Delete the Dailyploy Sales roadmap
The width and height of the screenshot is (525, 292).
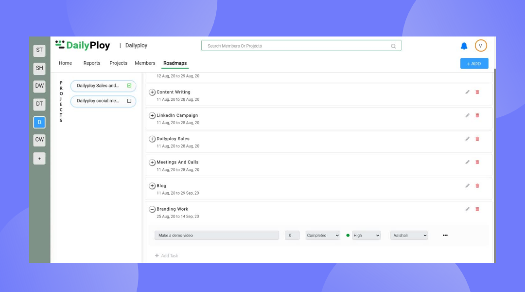coord(477,139)
